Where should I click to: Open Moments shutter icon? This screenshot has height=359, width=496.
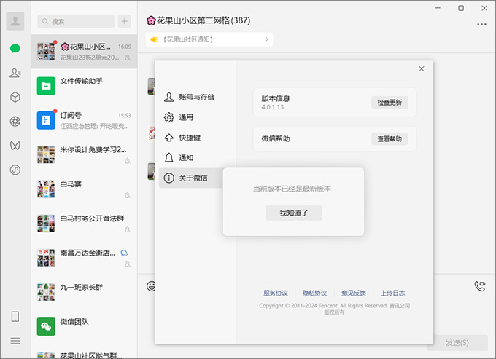tap(15, 122)
